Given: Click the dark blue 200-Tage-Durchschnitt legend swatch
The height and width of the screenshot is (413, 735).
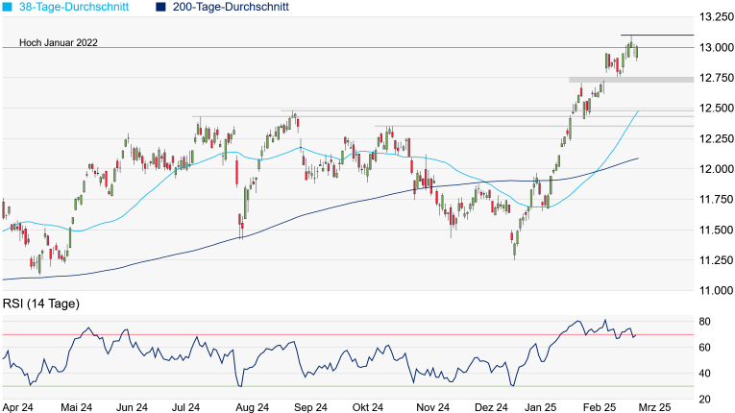Looking at the screenshot, I should point(160,7).
